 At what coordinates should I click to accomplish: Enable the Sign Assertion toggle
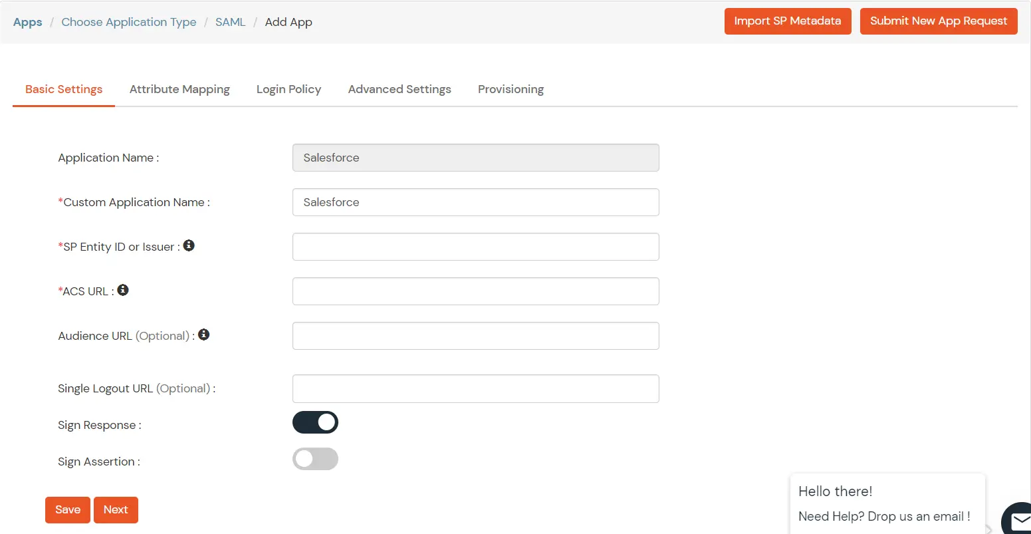click(x=315, y=459)
